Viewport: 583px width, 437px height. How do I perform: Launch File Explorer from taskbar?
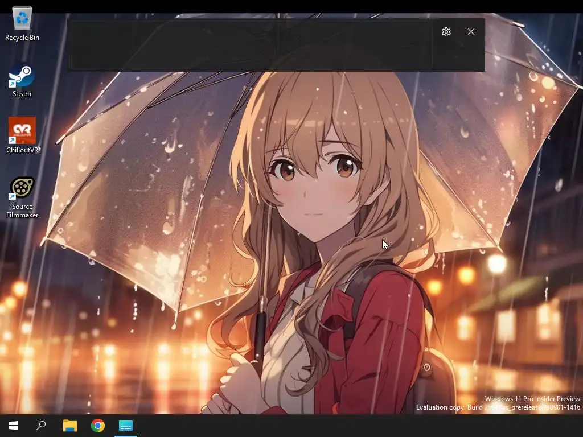(x=69, y=426)
